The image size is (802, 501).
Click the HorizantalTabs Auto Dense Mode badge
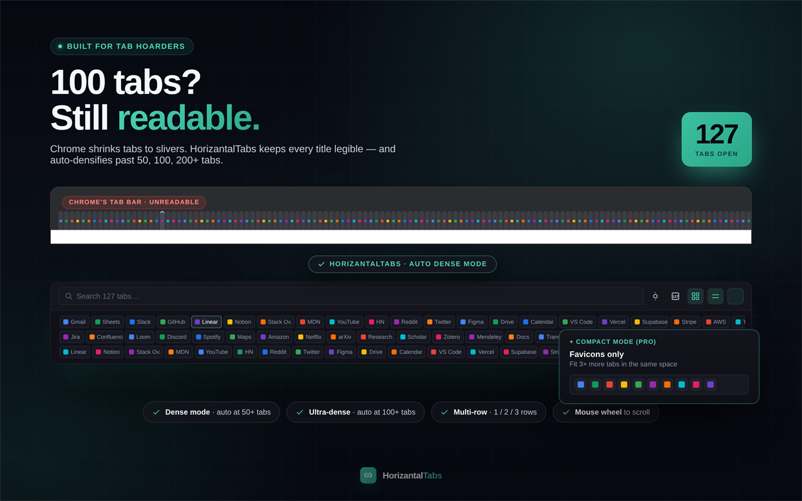(402, 264)
